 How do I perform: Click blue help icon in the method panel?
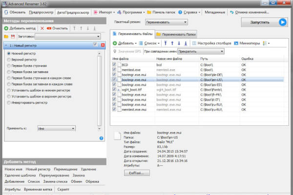click(x=101, y=138)
